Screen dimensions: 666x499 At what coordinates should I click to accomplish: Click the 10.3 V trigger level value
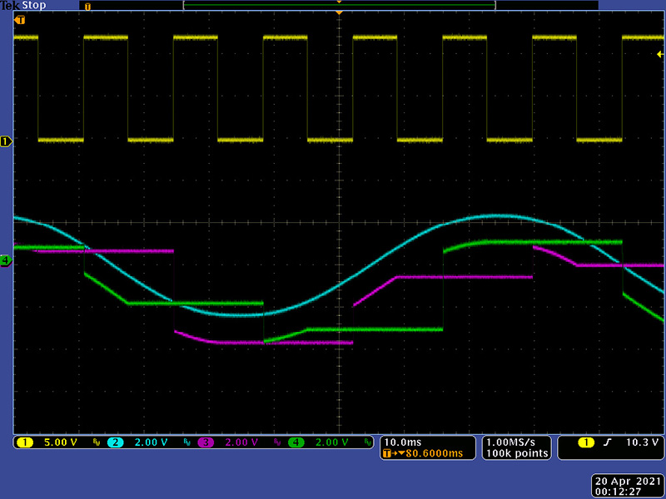(644, 442)
